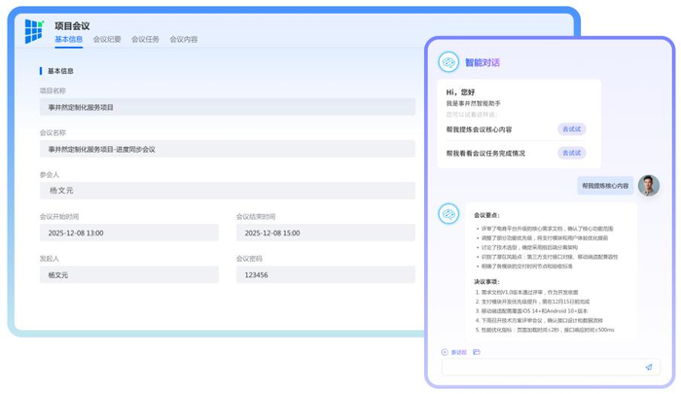This screenshot has width=681, height=394.
Task: Click the 参会人 field showing 杨文元
Action: click(x=227, y=191)
